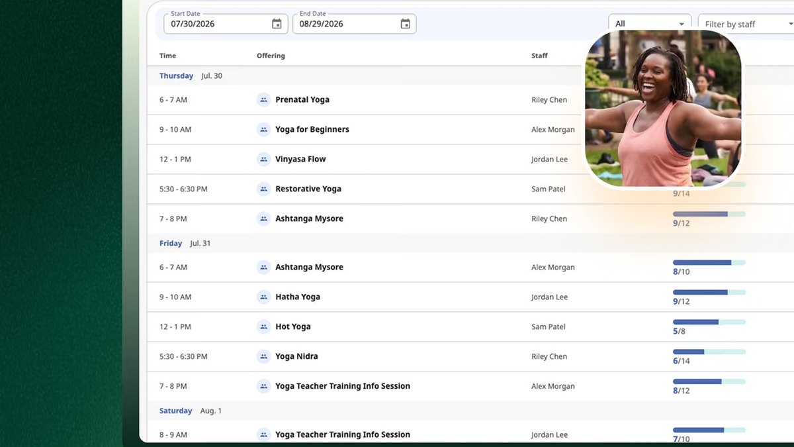Open the Restorative Yoga class
794x447 pixels.
click(x=308, y=189)
